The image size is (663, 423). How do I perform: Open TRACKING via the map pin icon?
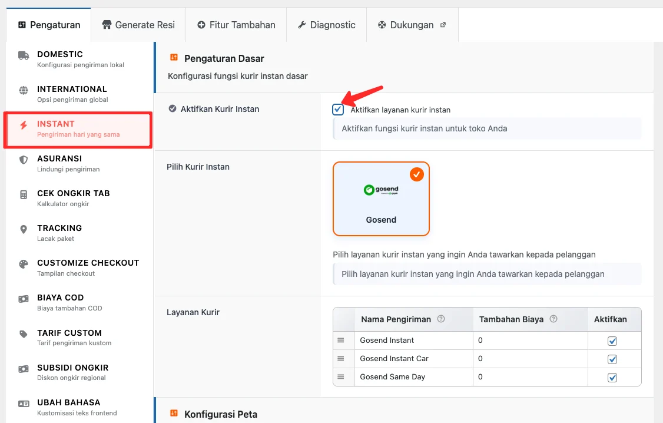(x=23, y=228)
